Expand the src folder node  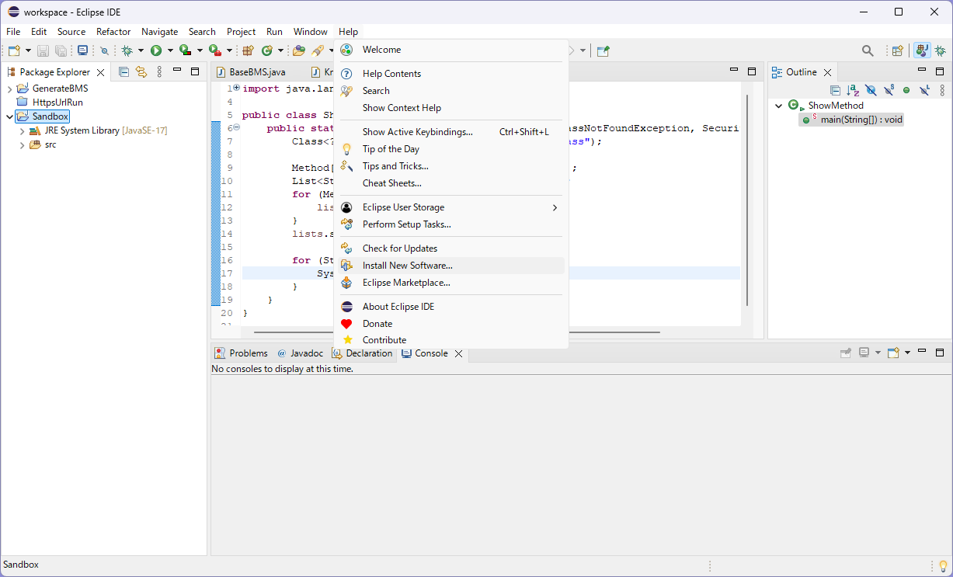coord(22,144)
